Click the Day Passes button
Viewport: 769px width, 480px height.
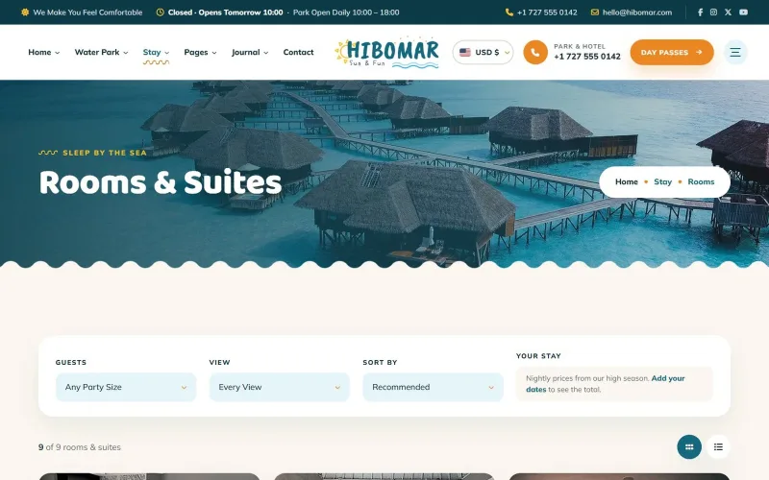[x=671, y=52]
